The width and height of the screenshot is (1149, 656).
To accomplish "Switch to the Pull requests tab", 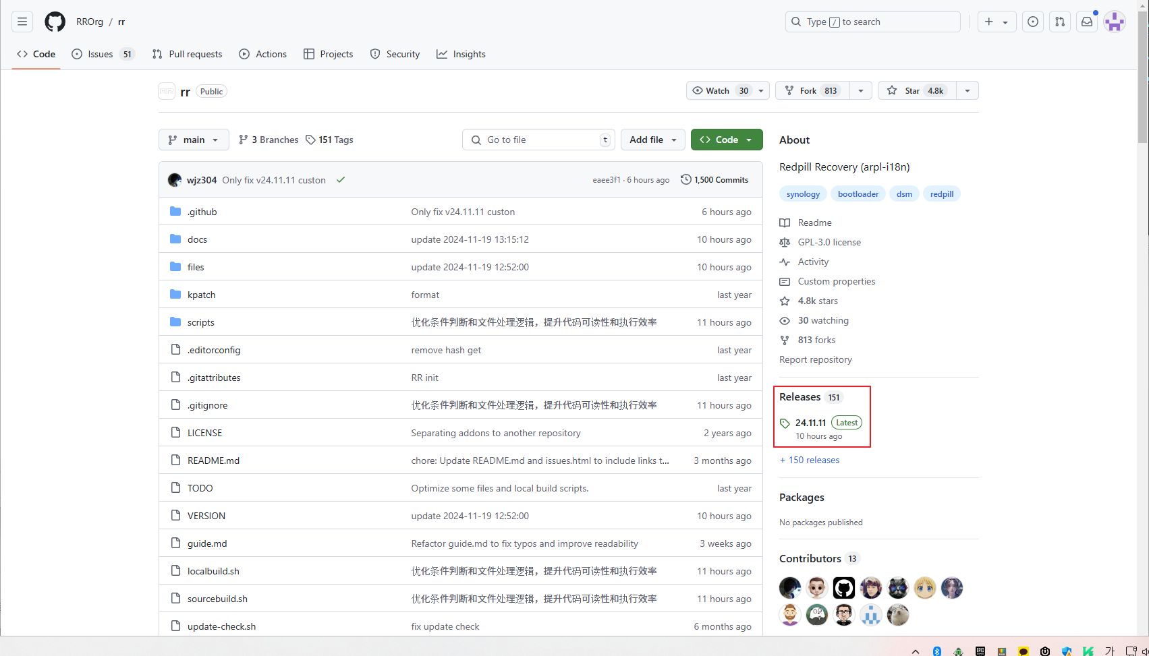I will click(187, 54).
